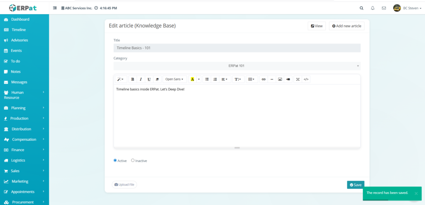Toggle the sidebar with hamburger icon

coord(55,8)
